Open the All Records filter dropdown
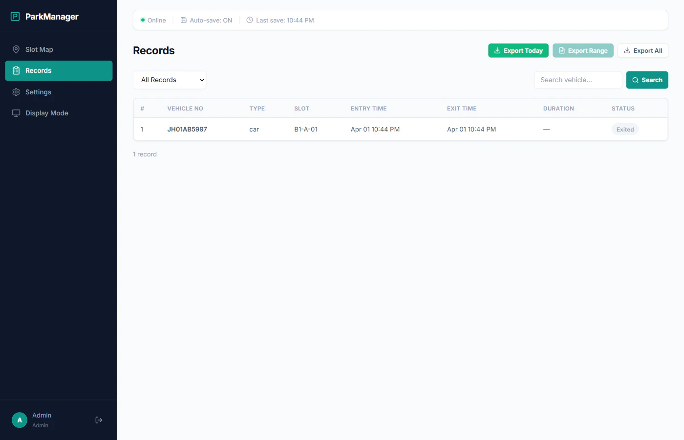 tap(170, 80)
